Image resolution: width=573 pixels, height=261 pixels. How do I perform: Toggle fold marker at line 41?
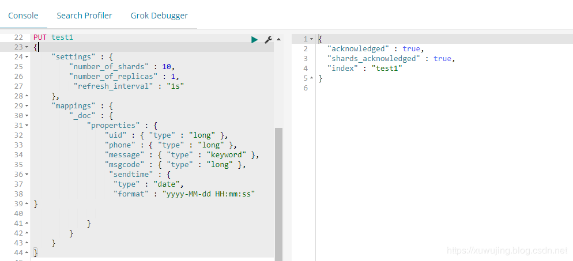point(27,224)
